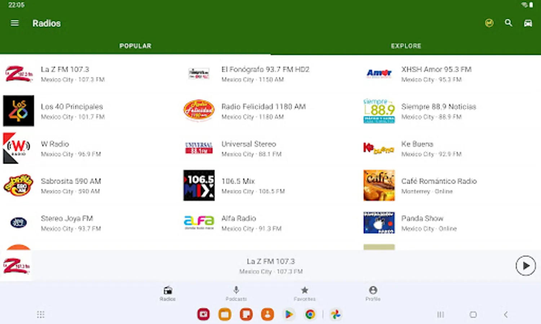Choose station text 'La Z FM 107.3' in list
Screen dimensions: 541x324
pyautogui.click(x=65, y=69)
